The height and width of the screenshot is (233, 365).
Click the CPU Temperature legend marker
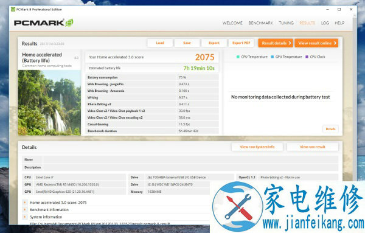(238, 57)
